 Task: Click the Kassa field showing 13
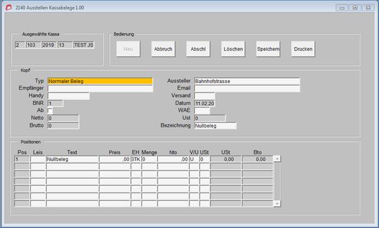(x=65, y=45)
